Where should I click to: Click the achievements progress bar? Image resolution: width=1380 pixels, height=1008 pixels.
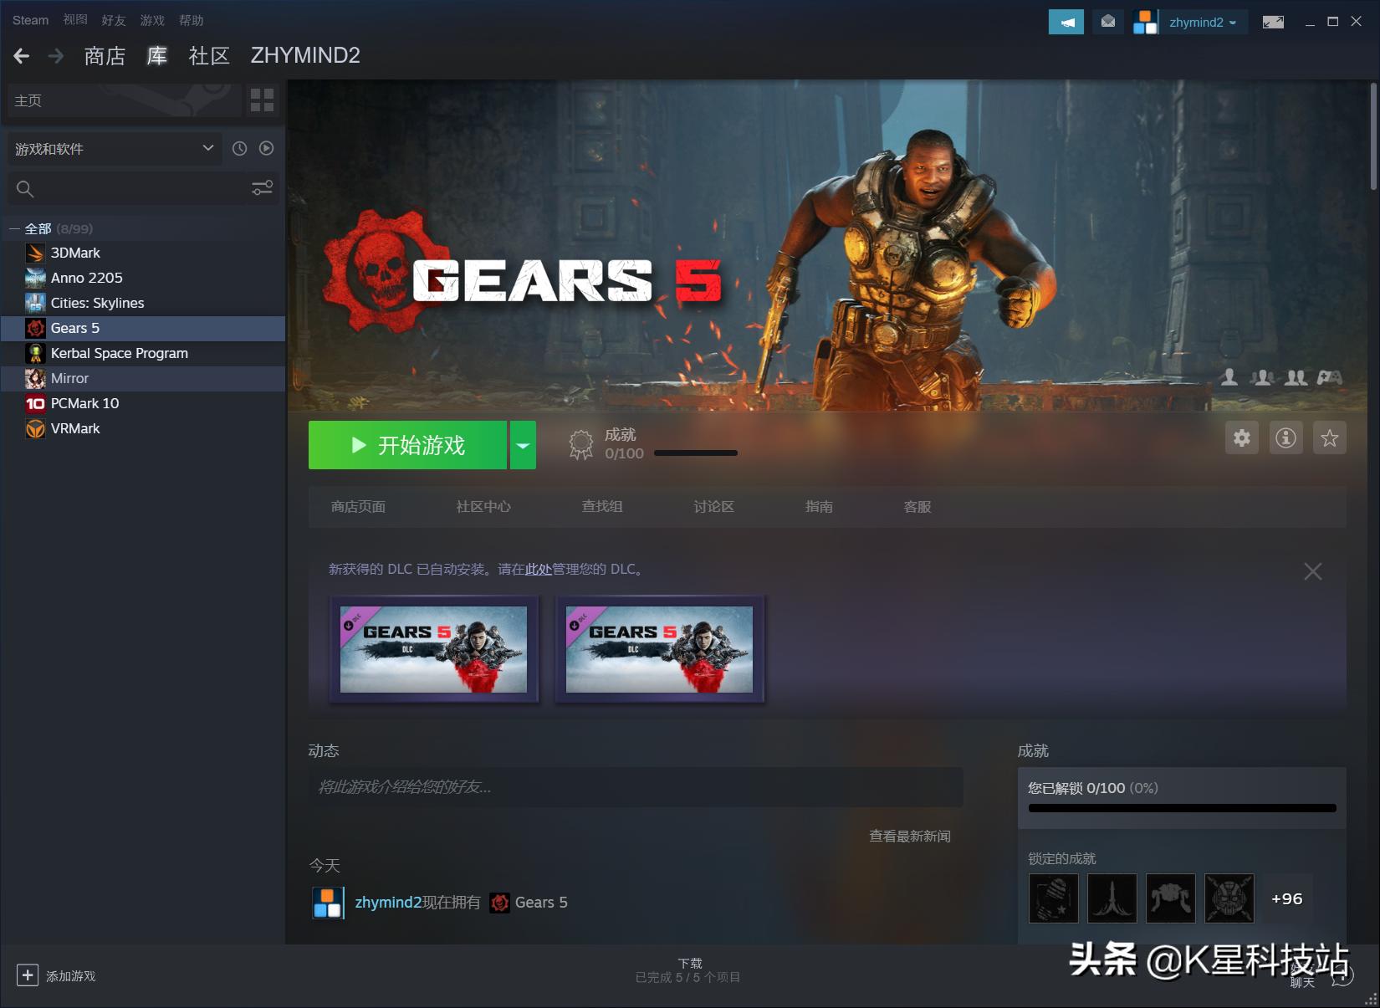pyautogui.click(x=1182, y=808)
